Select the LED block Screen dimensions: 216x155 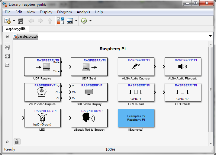(42, 118)
